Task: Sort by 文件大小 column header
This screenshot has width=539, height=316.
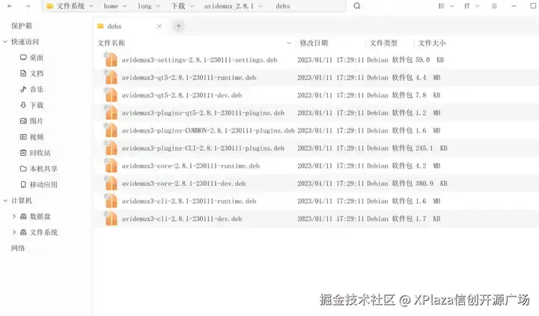Action: tap(432, 43)
